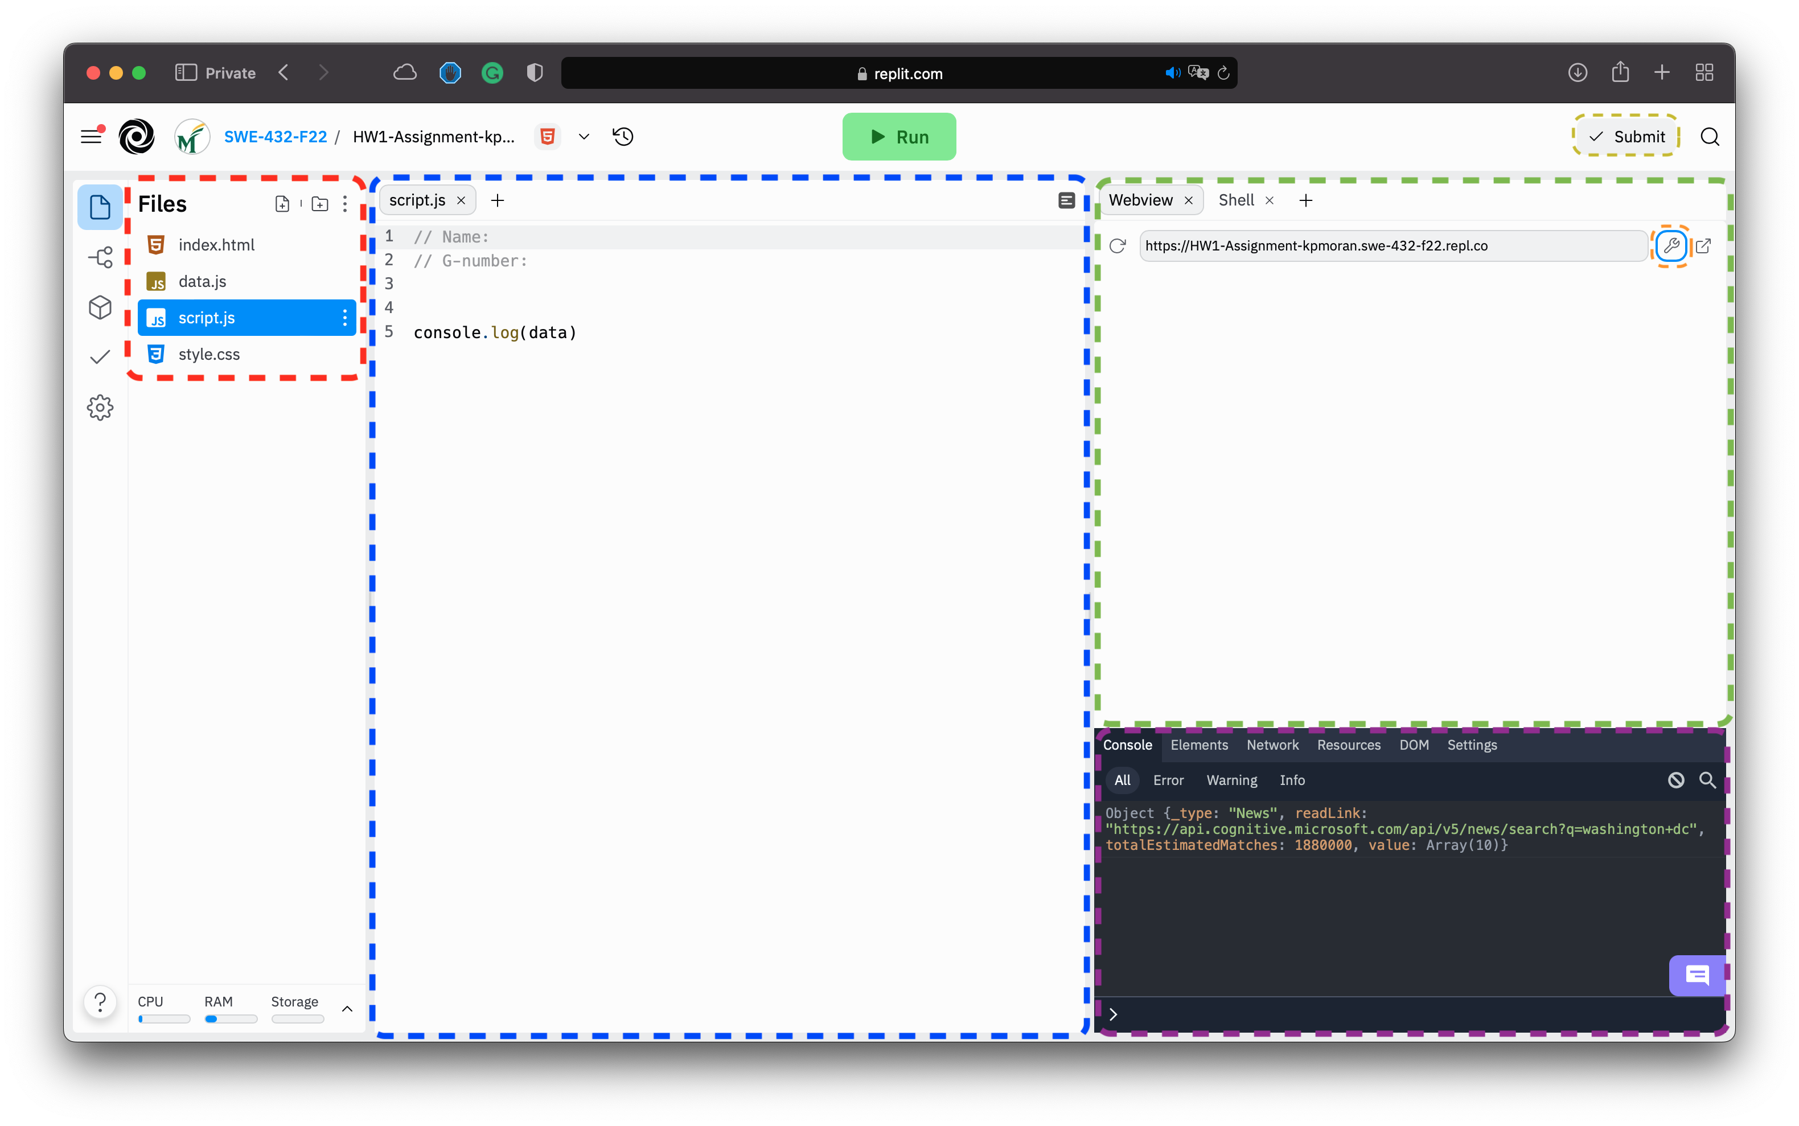This screenshot has height=1126, width=1799.
Task: Click the console input prompt chevron
Action: [1113, 1014]
